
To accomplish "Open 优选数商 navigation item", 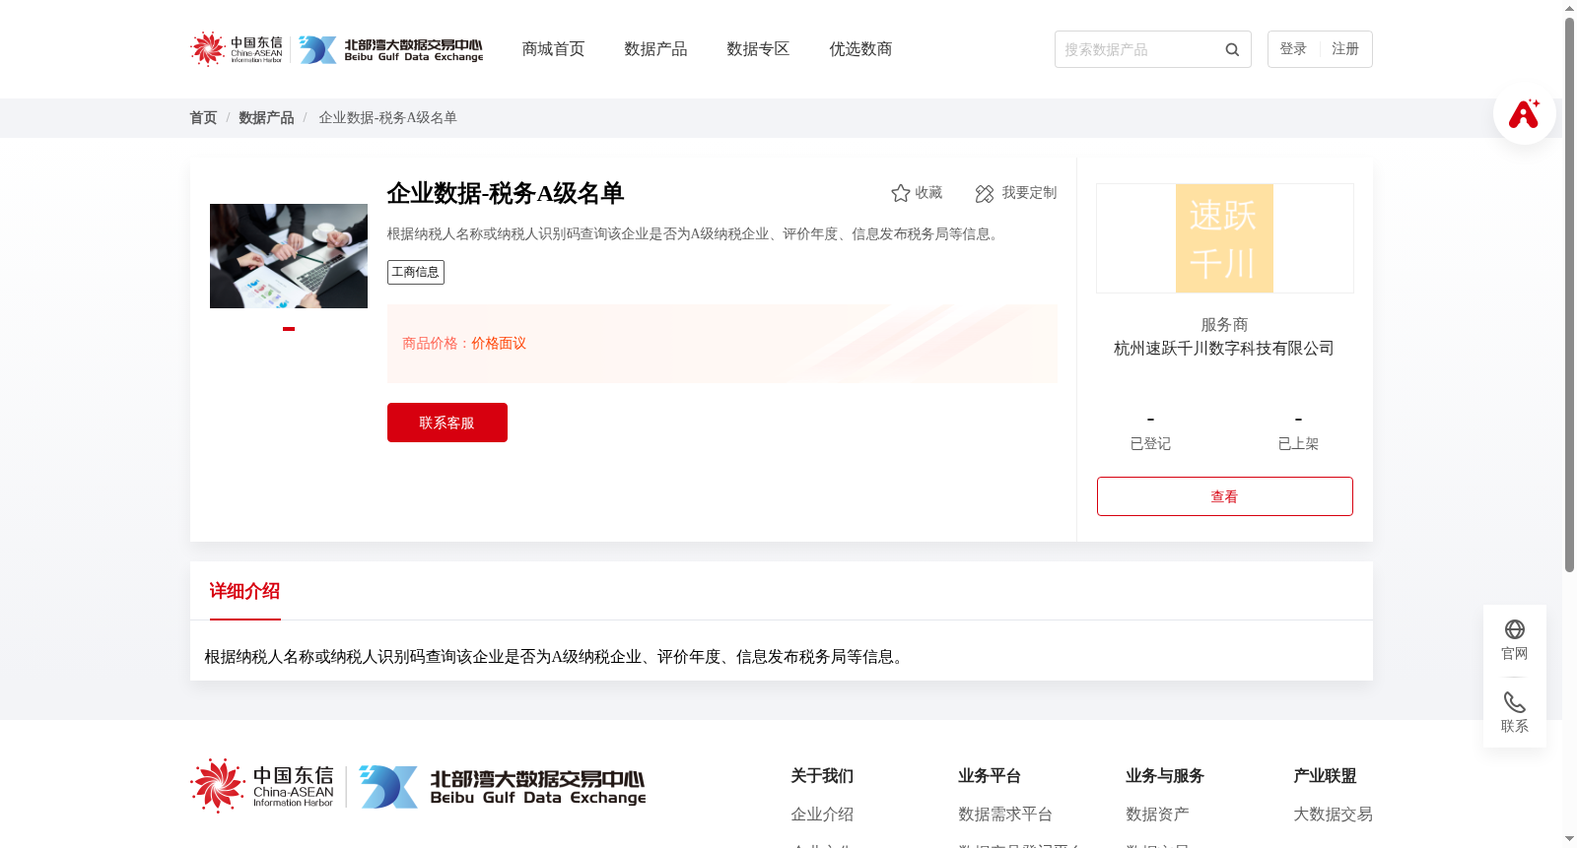I will pos(860,49).
